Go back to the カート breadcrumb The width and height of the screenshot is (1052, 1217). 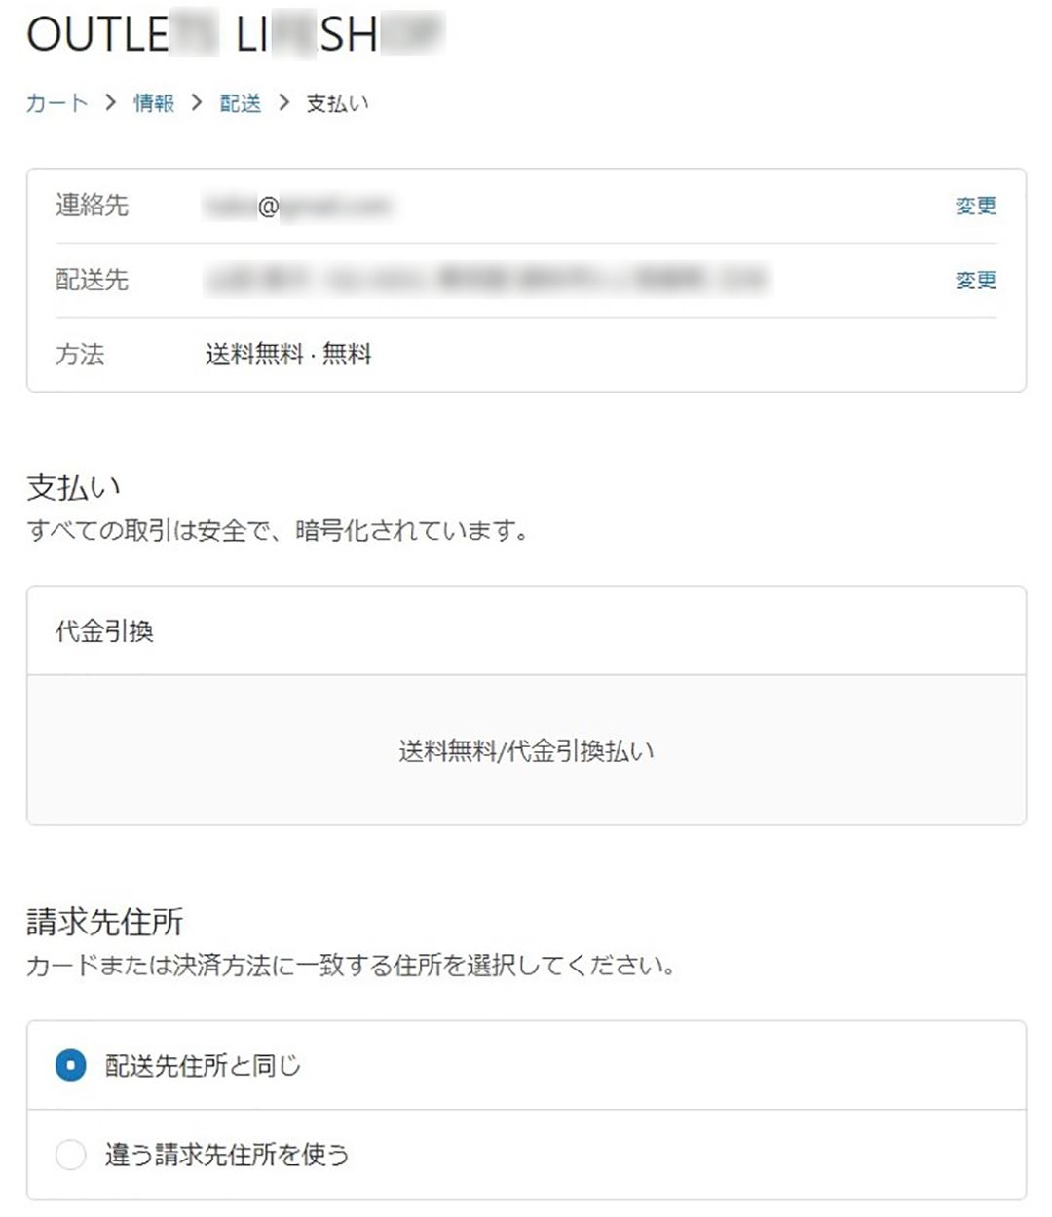coord(56,103)
